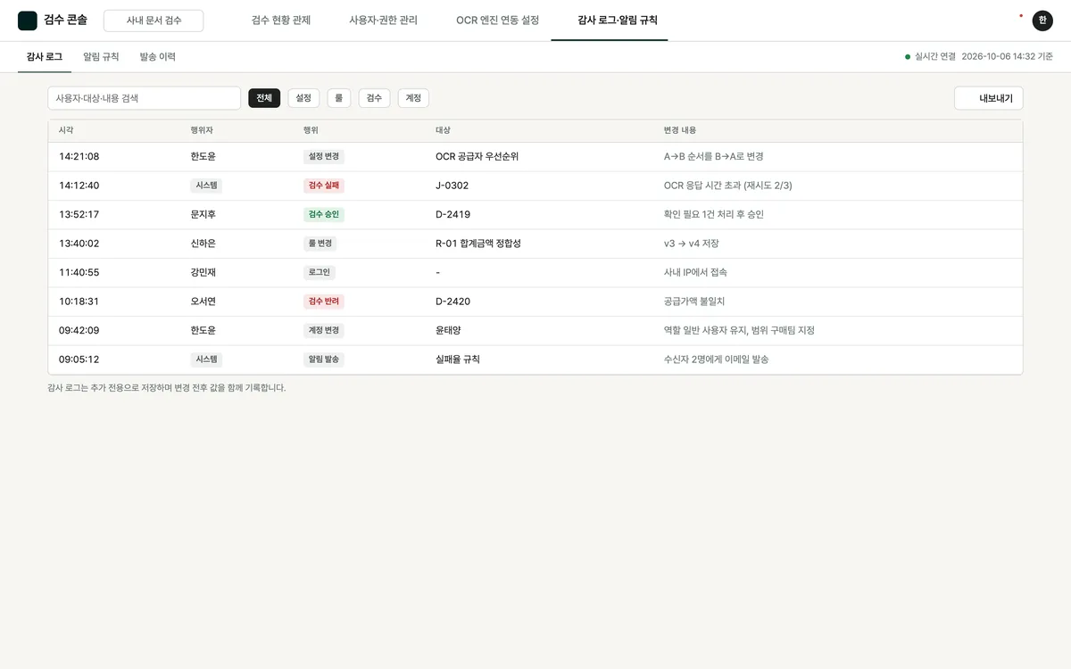Image resolution: width=1071 pixels, height=669 pixels.
Task: Click the 행위자 column header
Action: pos(202,130)
